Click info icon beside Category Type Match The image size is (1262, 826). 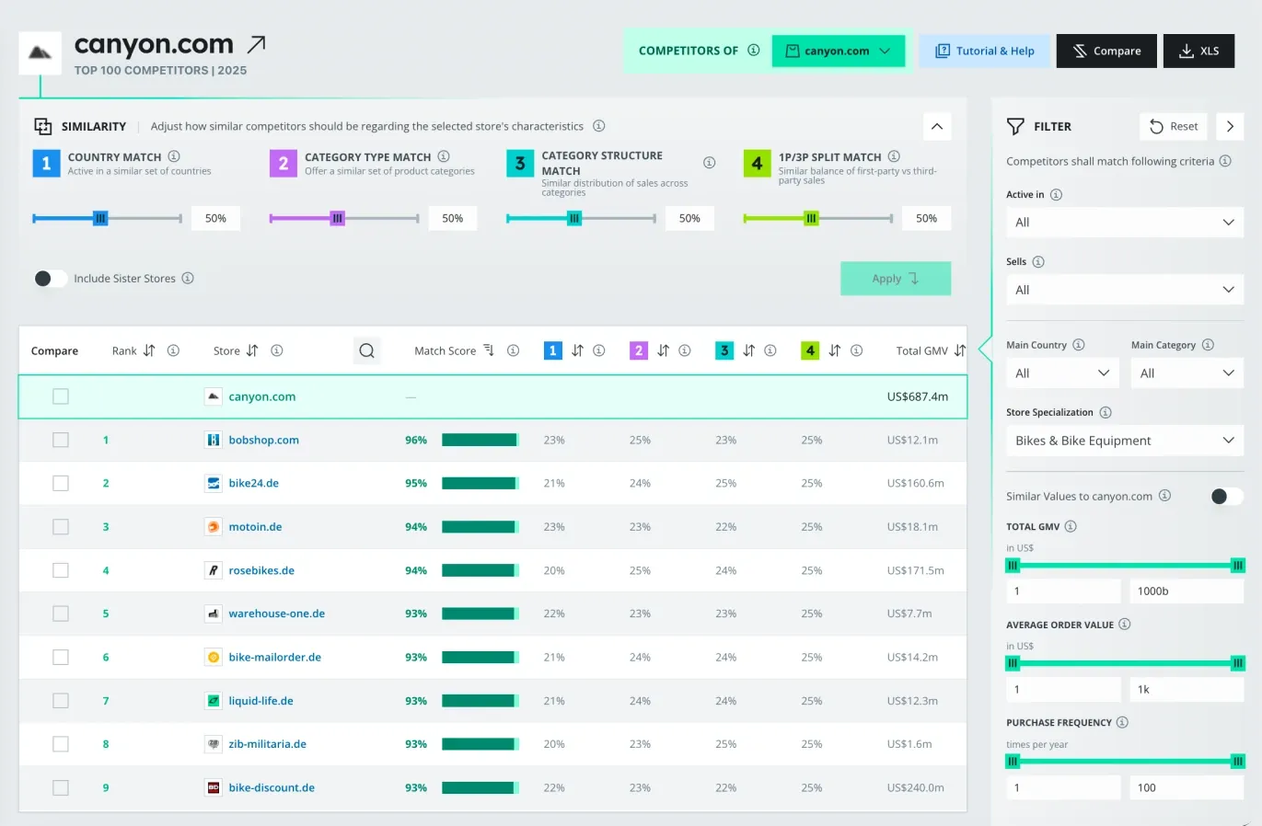click(444, 156)
